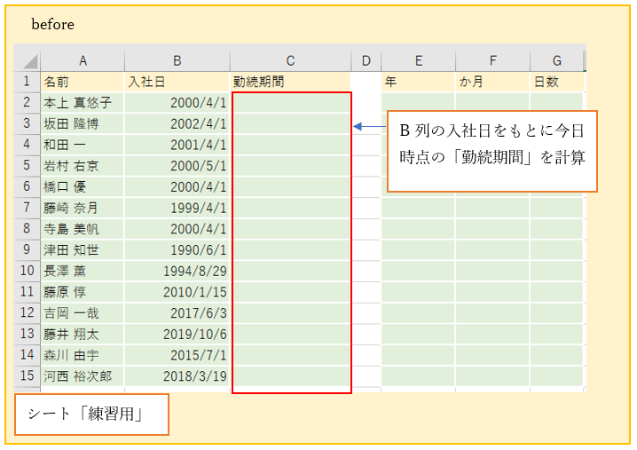Click the 入社日 header cell
Viewport: 637px width, 450px height.
(177, 82)
